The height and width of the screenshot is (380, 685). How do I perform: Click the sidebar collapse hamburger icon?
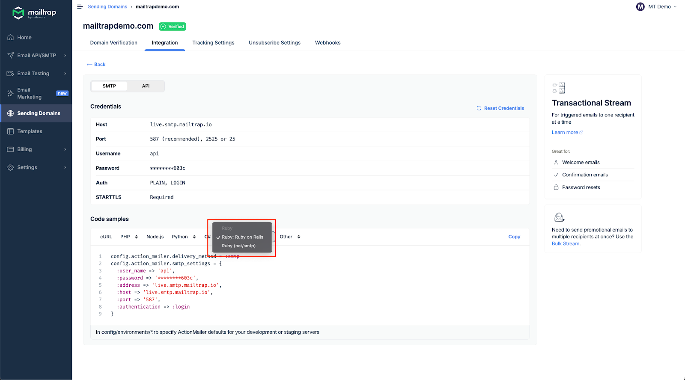pyautogui.click(x=80, y=7)
